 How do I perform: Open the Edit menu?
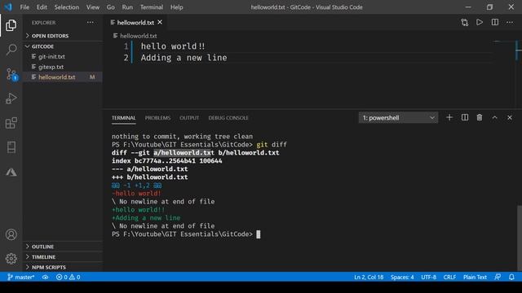42,7
